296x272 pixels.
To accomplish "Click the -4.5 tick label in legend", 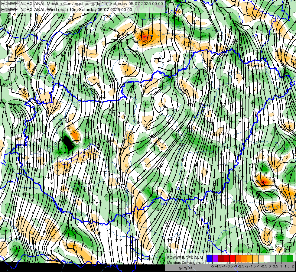I will (x=218, y=266).
